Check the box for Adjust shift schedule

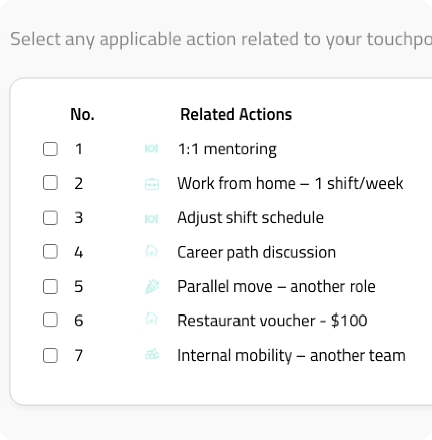(50, 218)
